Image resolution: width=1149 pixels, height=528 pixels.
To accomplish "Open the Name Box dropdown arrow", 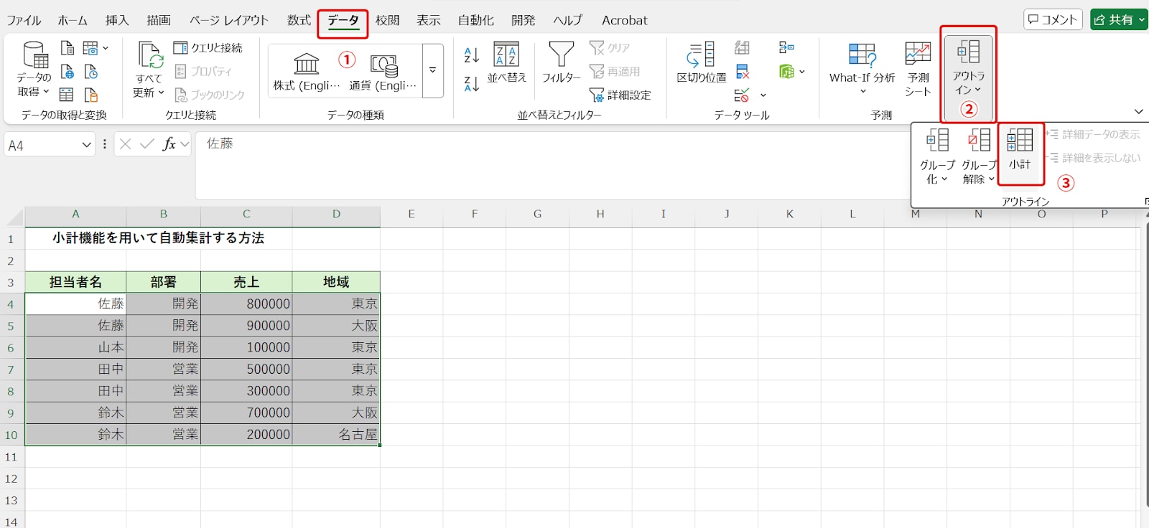I will (86, 145).
